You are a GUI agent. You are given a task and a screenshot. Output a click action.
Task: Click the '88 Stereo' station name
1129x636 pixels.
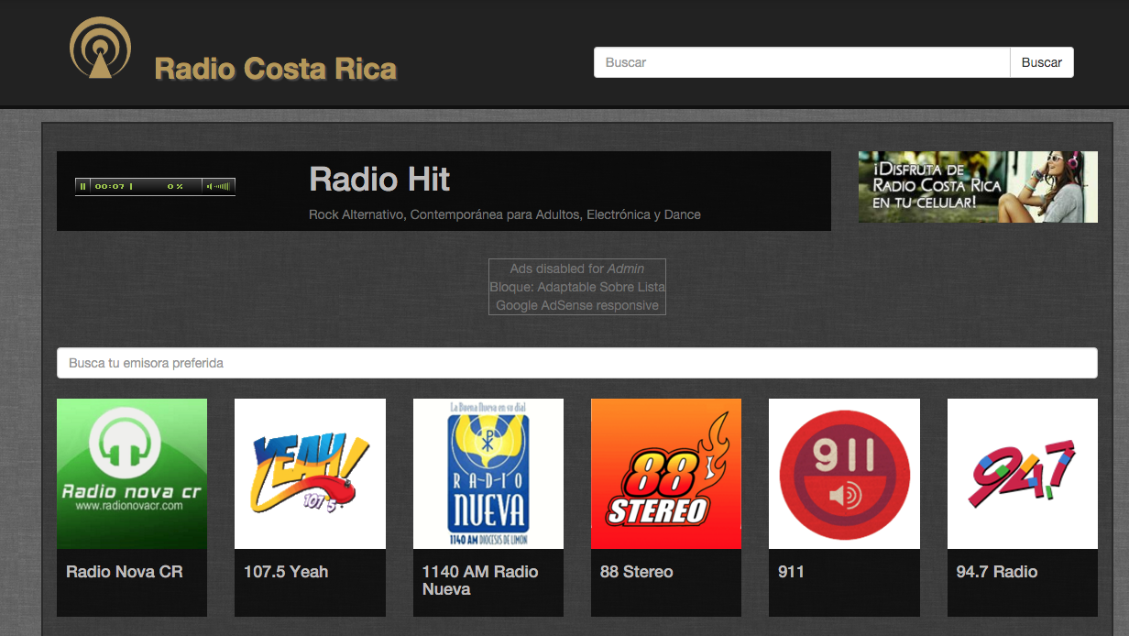[x=636, y=572]
